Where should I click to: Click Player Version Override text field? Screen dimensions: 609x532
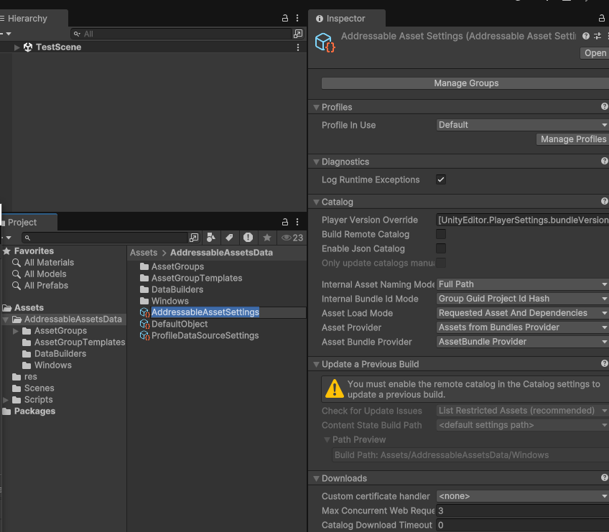click(522, 220)
